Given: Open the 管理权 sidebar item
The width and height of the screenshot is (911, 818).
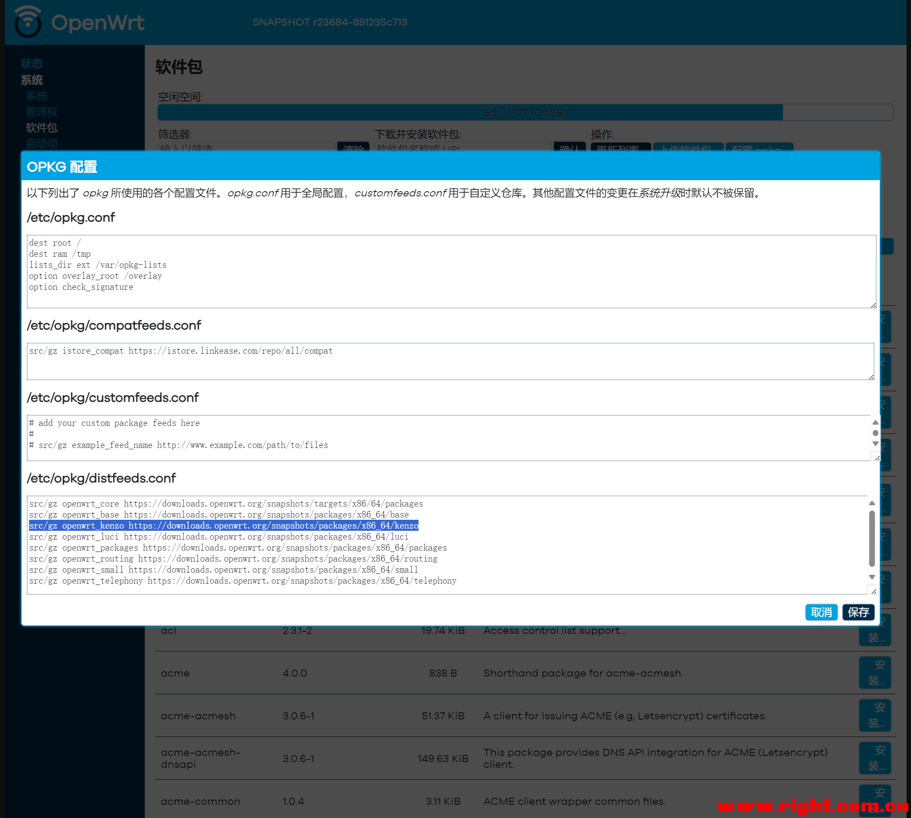Looking at the screenshot, I should pyautogui.click(x=41, y=111).
